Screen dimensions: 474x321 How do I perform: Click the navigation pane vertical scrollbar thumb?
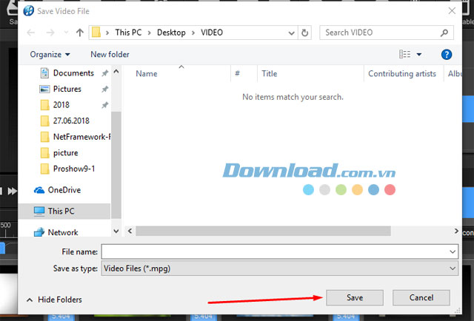point(116,165)
